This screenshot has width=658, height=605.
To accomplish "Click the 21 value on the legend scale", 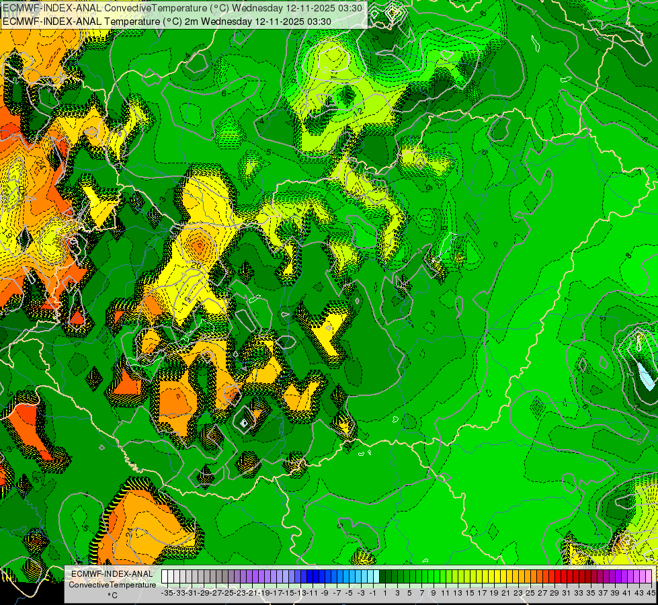I will coord(506,593).
